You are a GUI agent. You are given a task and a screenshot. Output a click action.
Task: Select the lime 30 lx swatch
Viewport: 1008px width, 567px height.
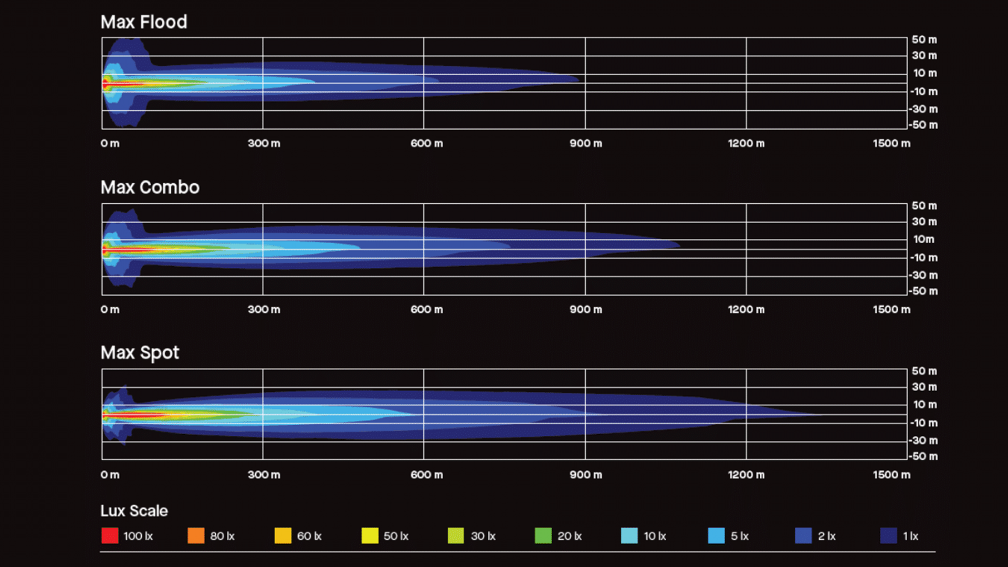point(456,536)
